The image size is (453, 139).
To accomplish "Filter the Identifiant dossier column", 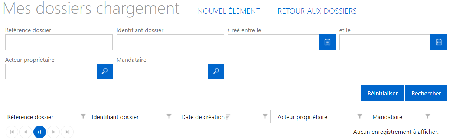I will [x=169, y=116].
